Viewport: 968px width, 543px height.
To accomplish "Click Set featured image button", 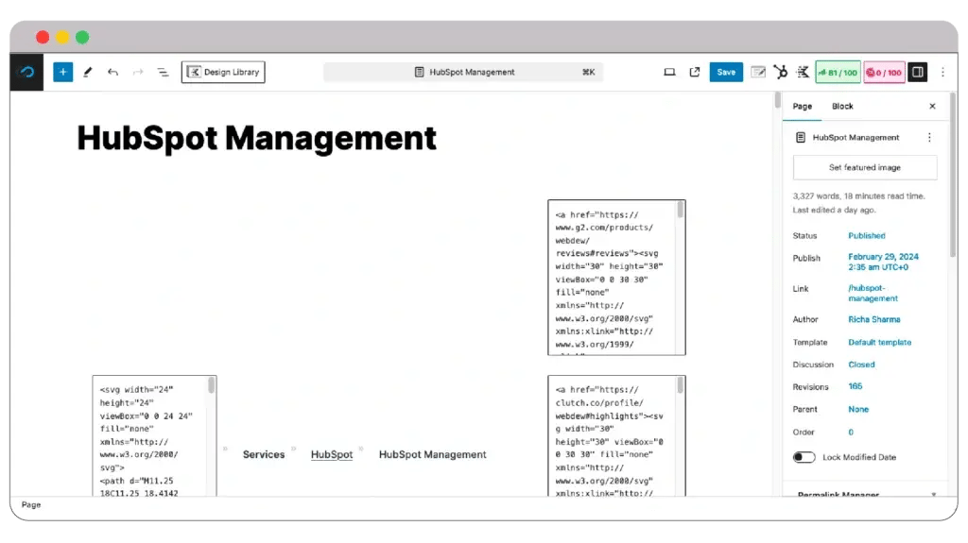I will (864, 167).
